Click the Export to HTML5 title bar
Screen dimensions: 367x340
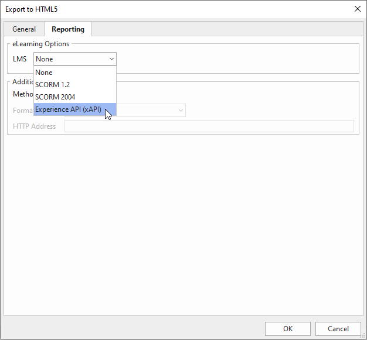(176, 9)
